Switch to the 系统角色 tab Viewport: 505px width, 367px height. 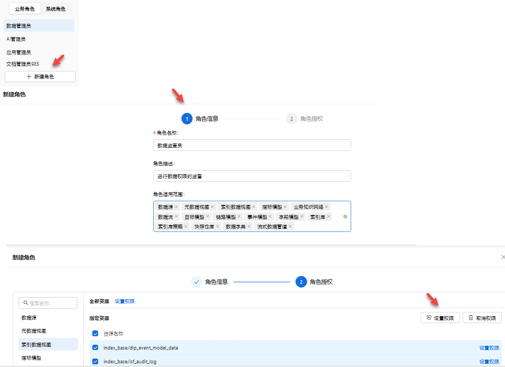click(x=56, y=9)
